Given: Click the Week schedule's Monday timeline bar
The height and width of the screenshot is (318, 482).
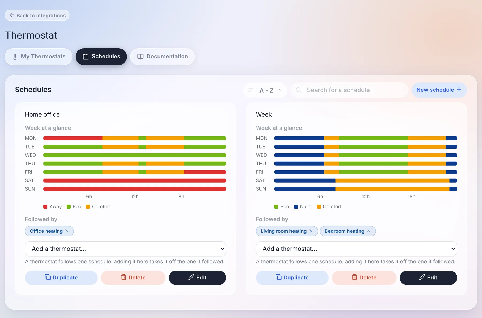Looking at the screenshot, I should (366, 138).
